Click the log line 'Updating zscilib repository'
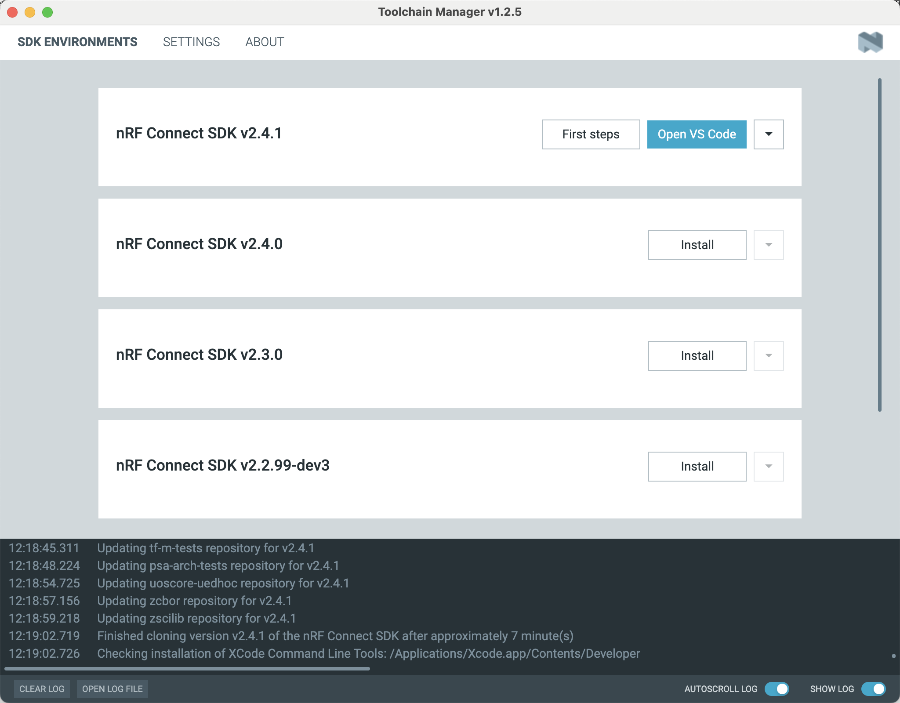The width and height of the screenshot is (900, 703). point(196,619)
